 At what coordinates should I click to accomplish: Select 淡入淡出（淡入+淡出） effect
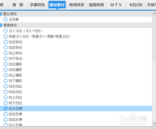6,31
